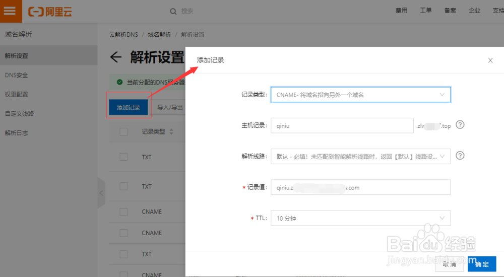Click the 记录值 input field
Screen dimensions: 504x277
coord(361,187)
